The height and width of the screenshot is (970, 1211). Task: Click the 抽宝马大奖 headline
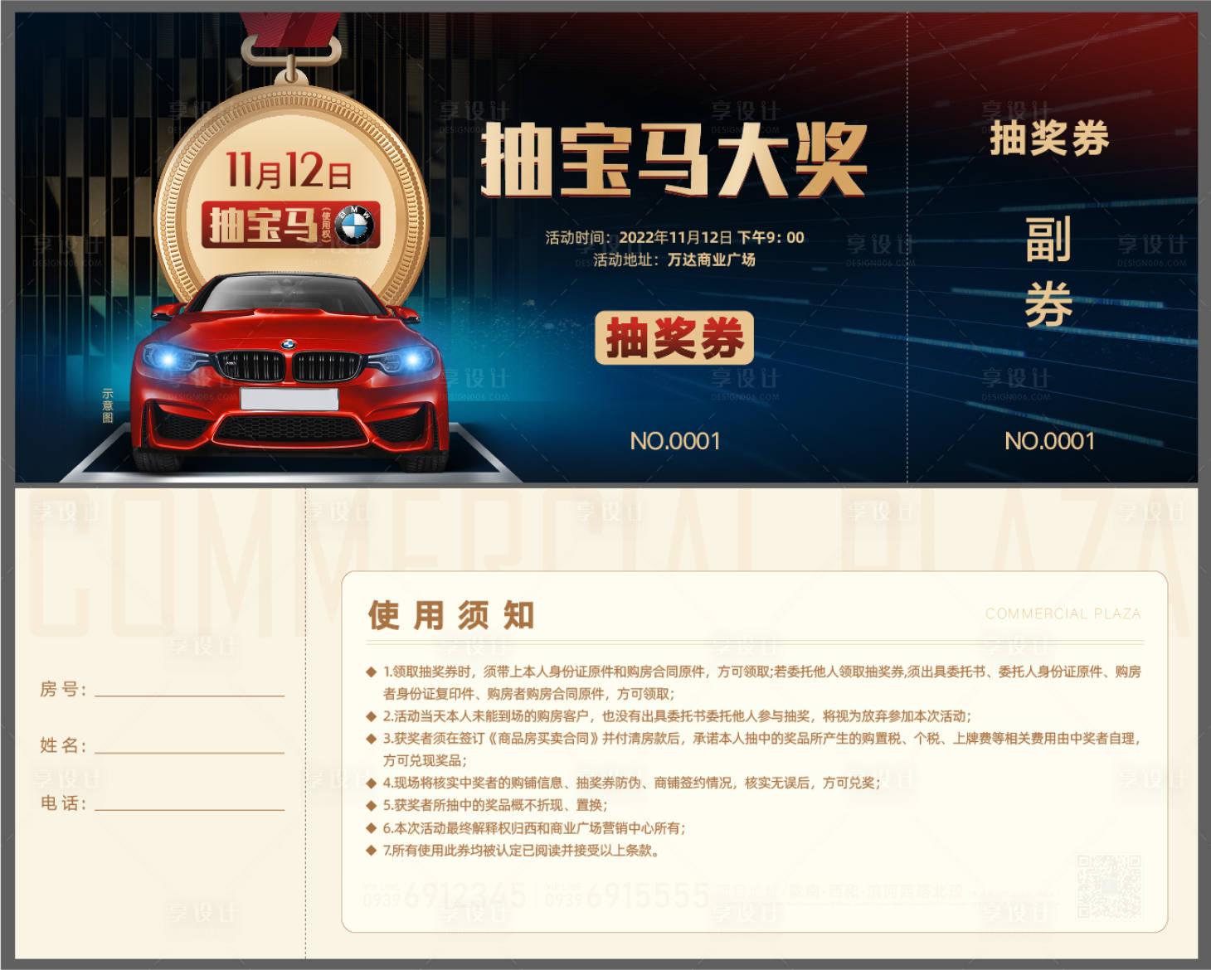pos(674,159)
